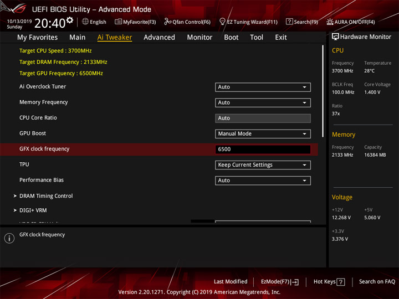The image size is (399, 299).
Task: Click the 16384 MB capacity value
Action: point(375,155)
